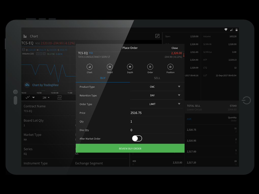Open the Order icon in Place Order
Screen dimensions: 259x194
tap(150, 67)
